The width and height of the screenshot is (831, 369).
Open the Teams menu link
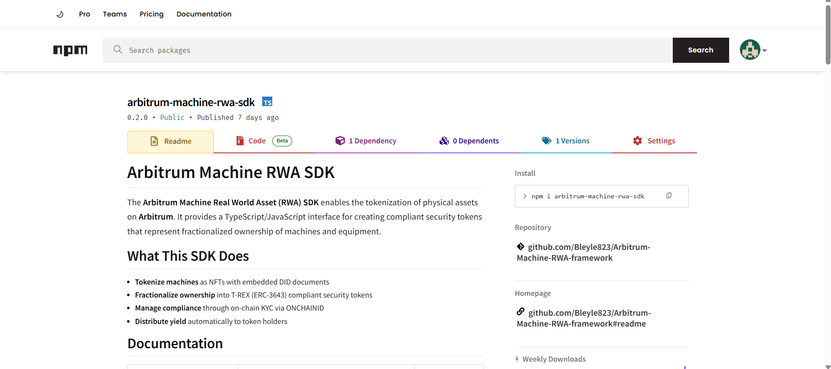click(115, 14)
